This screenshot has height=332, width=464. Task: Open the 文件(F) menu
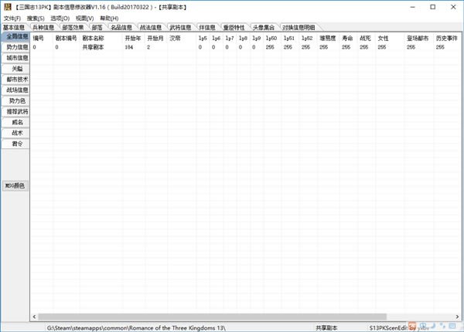click(12, 18)
